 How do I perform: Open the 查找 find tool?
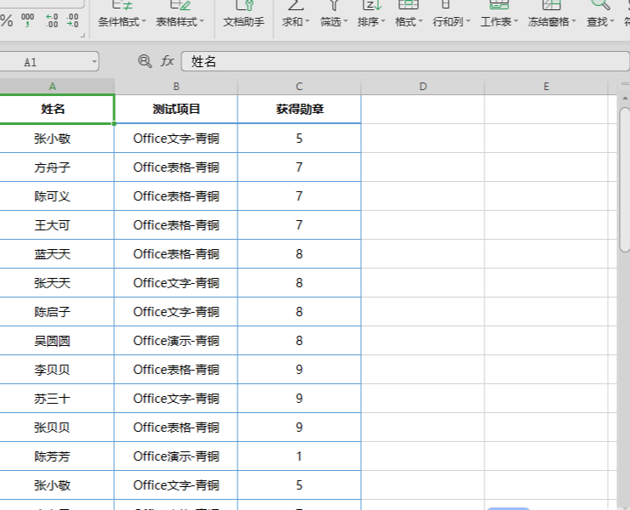pyautogui.click(x=600, y=14)
